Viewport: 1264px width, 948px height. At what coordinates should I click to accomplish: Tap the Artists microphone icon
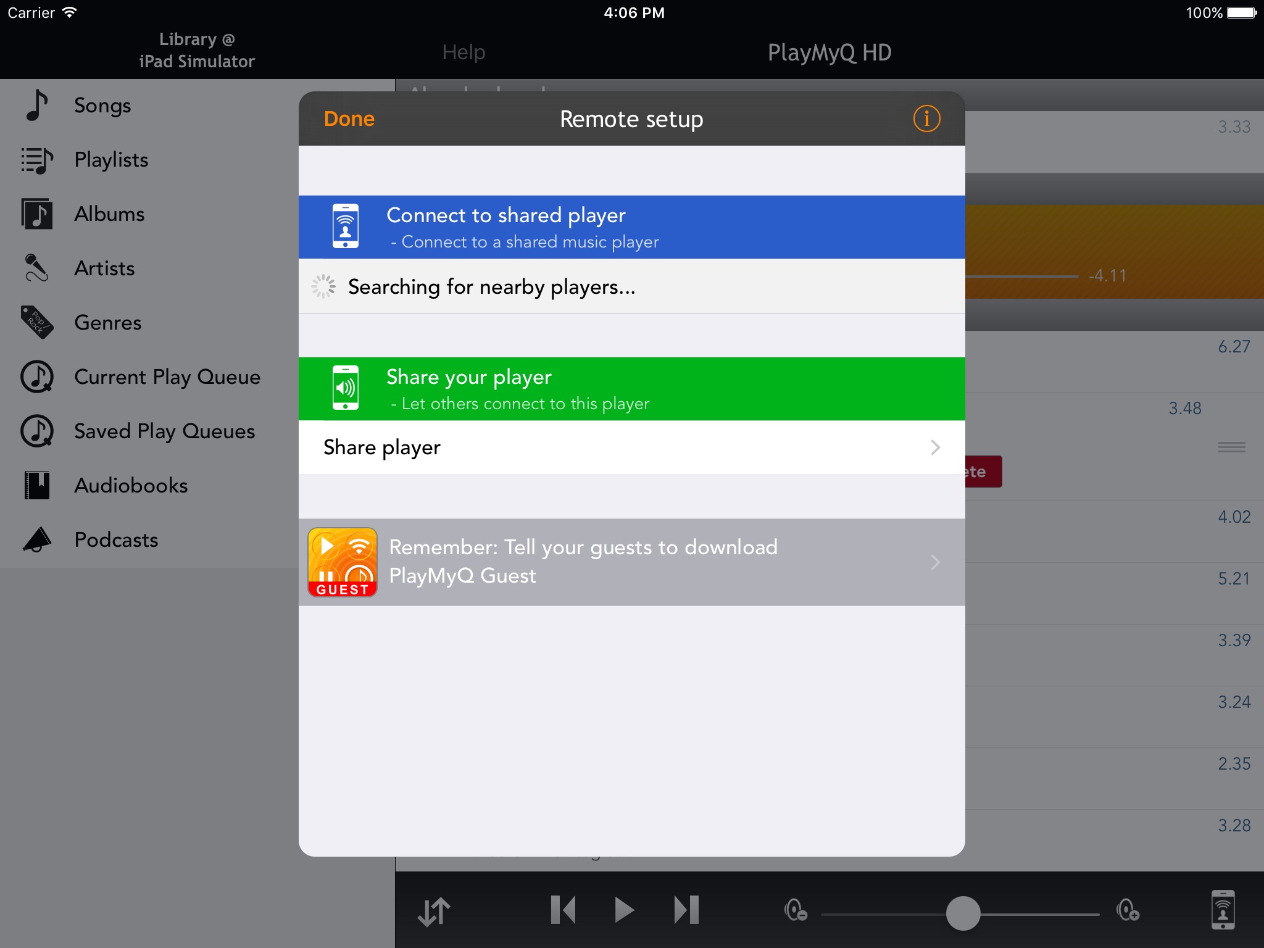[37, 268]
